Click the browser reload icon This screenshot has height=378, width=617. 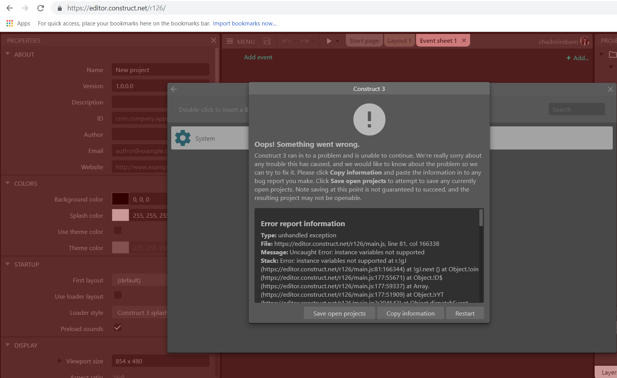40,8
